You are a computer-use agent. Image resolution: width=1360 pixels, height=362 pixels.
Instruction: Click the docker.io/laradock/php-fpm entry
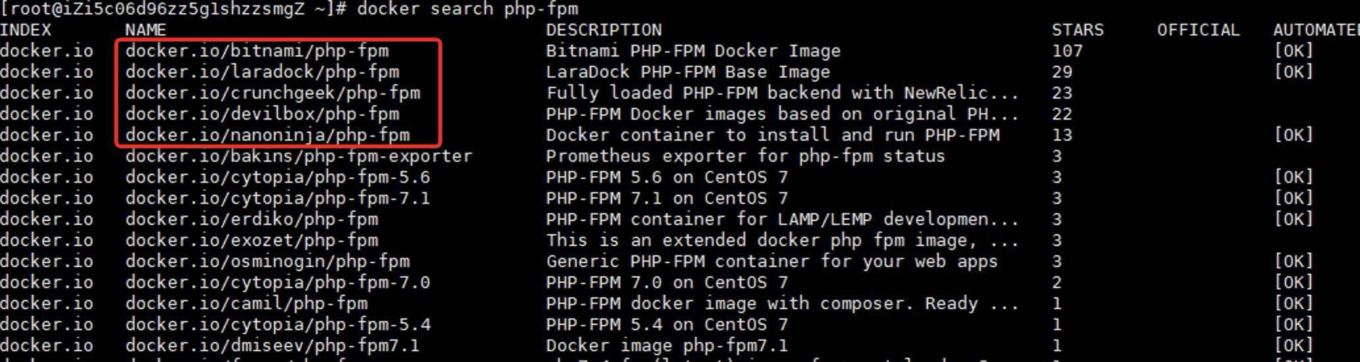click(x=262, y=72)
